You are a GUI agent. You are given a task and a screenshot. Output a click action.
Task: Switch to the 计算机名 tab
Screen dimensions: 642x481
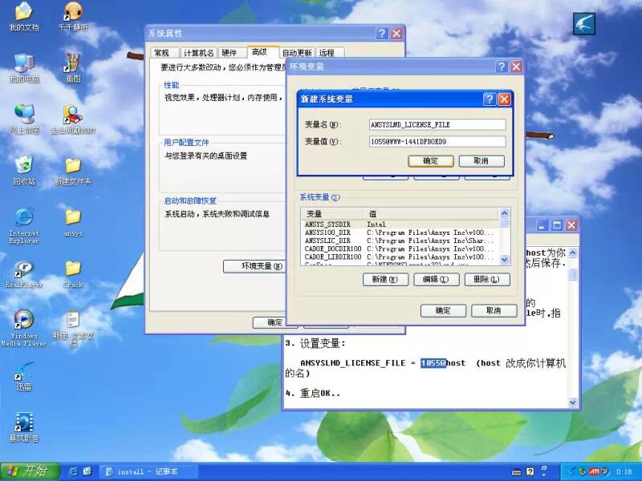(195, 53)
